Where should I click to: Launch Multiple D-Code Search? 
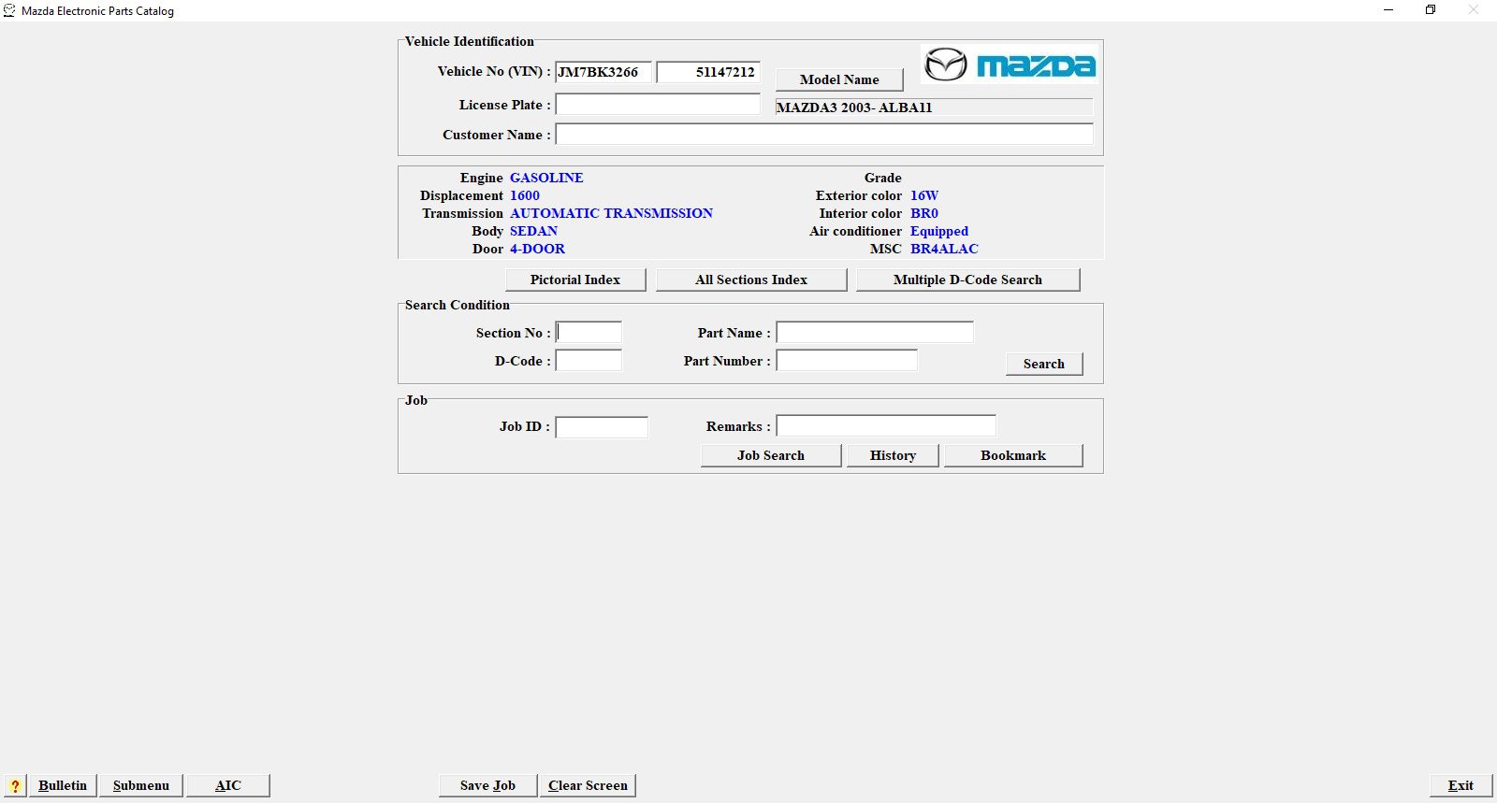(967, 280)
